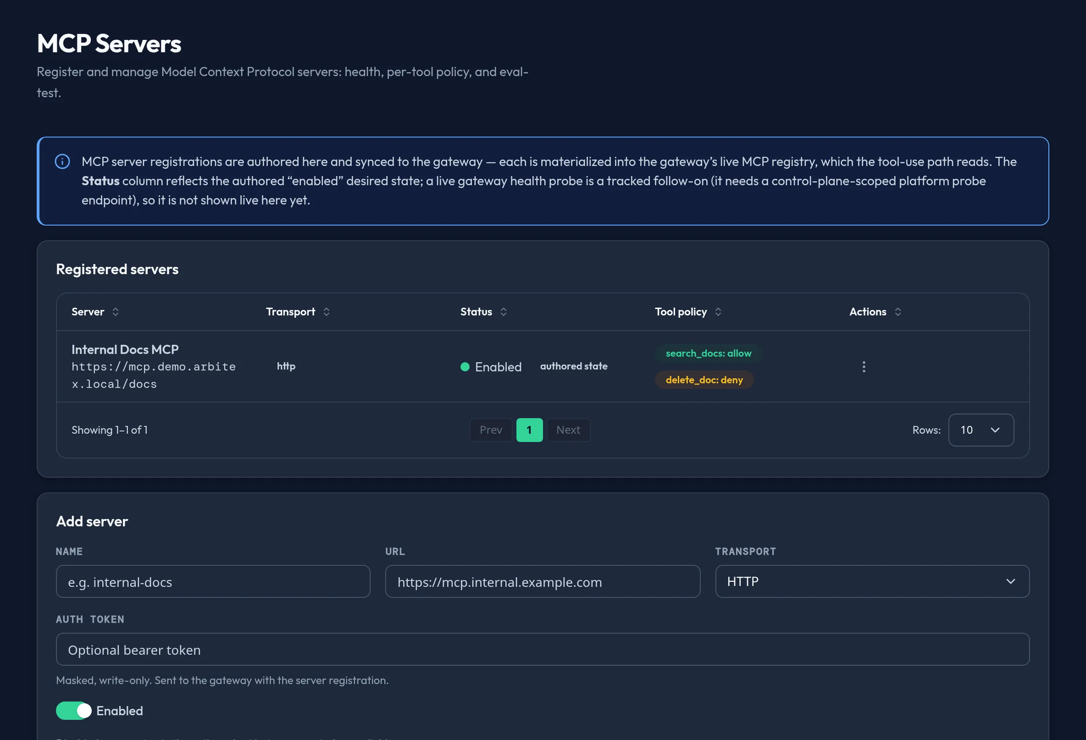Click the Auth Token input field
1086x740 pixels.
(543, 649)
